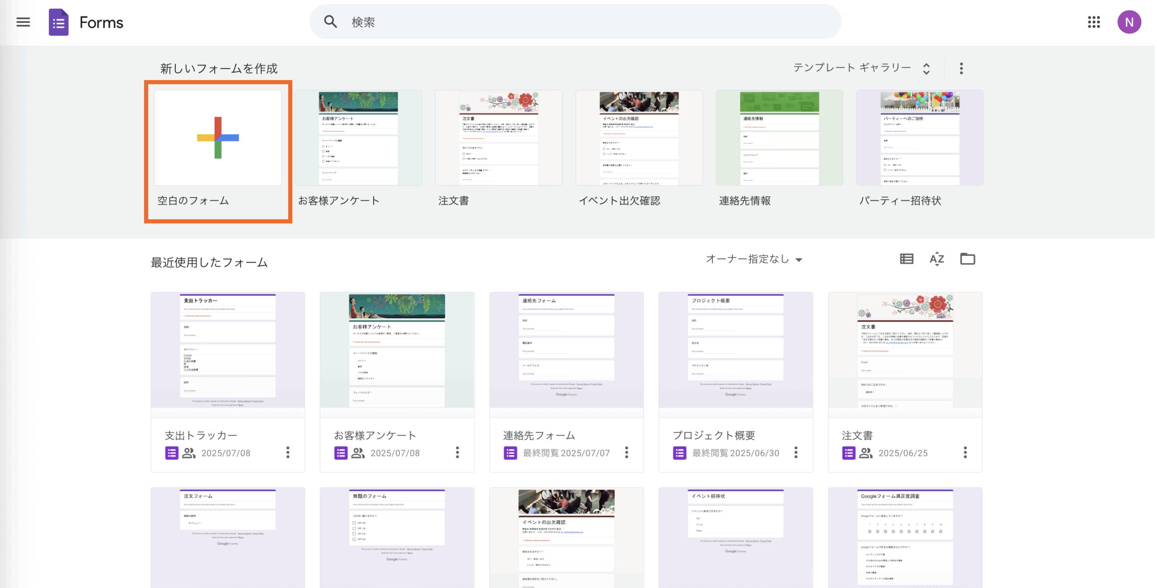Image resolution: width=1157 pixels, height=588 pixels.
Task: Open the Googleフォーム満足度調査 form thumbnail
Action: pyautogui.click(x=905, y=537)
